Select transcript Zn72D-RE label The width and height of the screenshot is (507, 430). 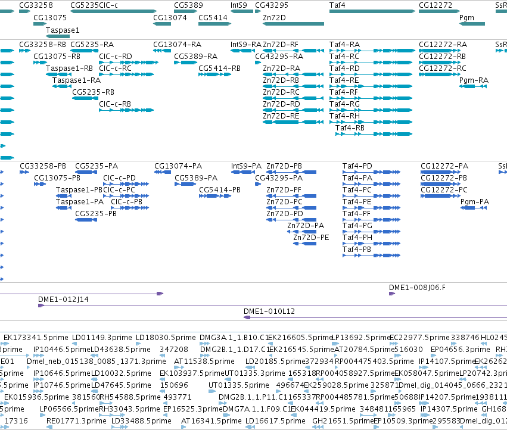pyautogui.click(x=281, y=116)
